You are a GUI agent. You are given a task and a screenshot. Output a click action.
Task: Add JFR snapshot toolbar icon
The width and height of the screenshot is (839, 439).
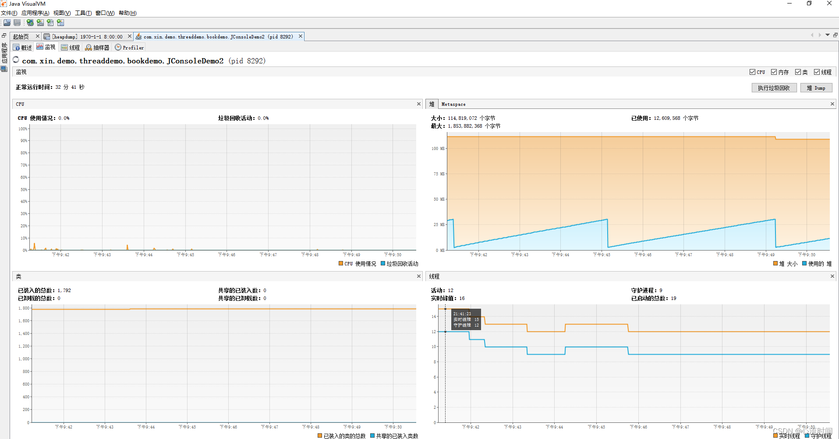pos(60,22)
